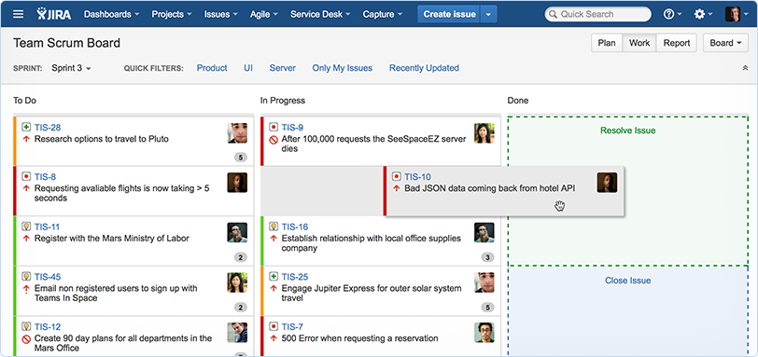The height and width of the screenshot is (357, 758).
Task: Click the bug type icon on TIS-8
Action: pos(26,176)
